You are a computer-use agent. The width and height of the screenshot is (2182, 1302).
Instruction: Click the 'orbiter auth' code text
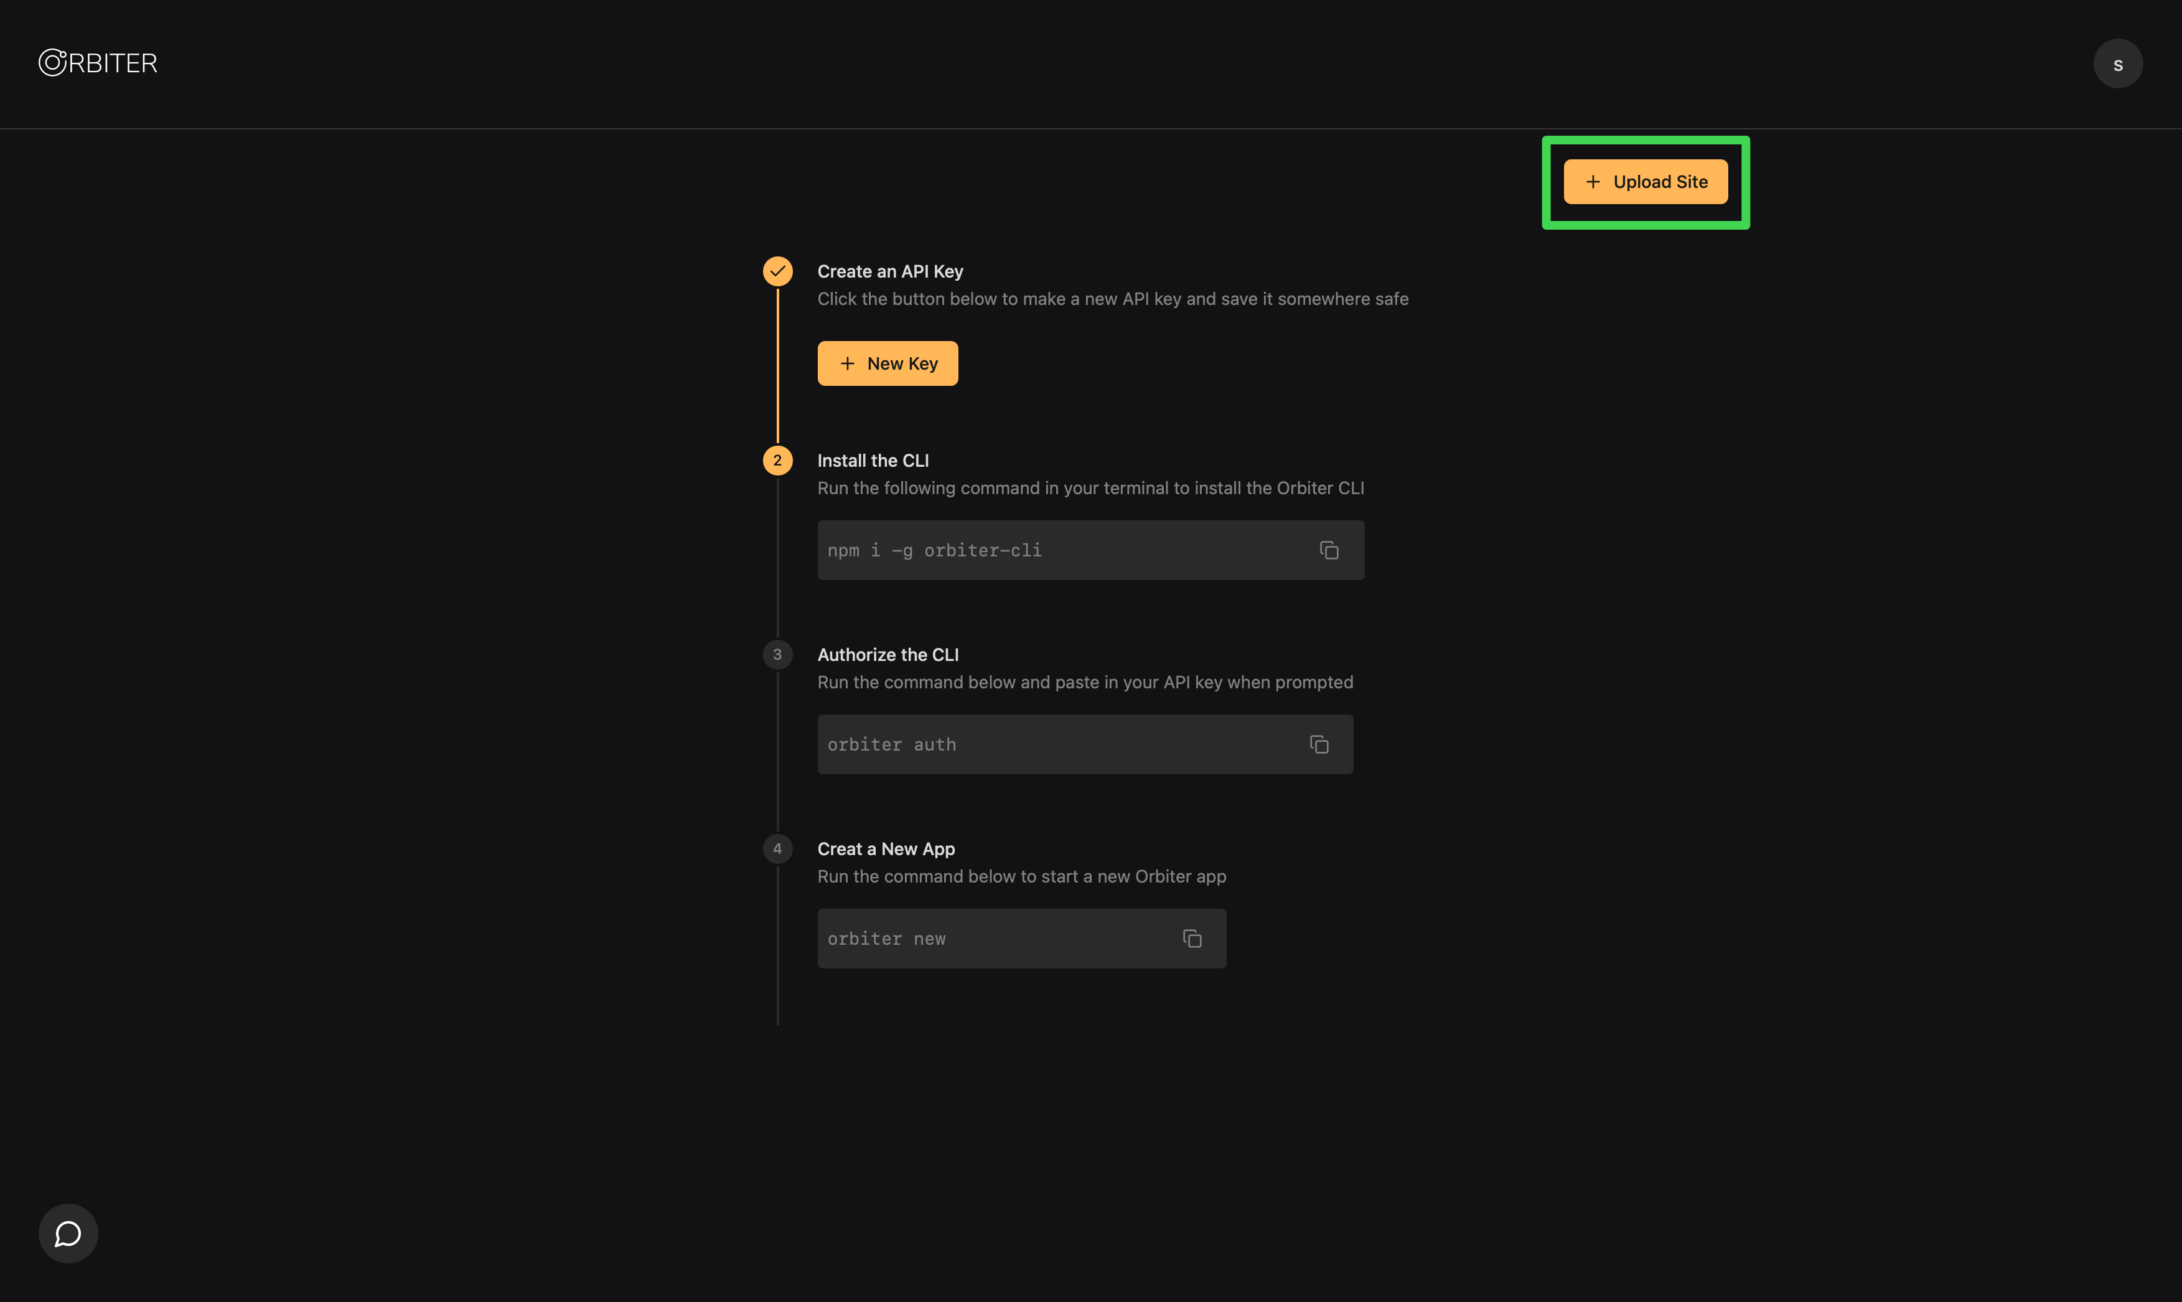pyautogui.click(x=891, y=744)
